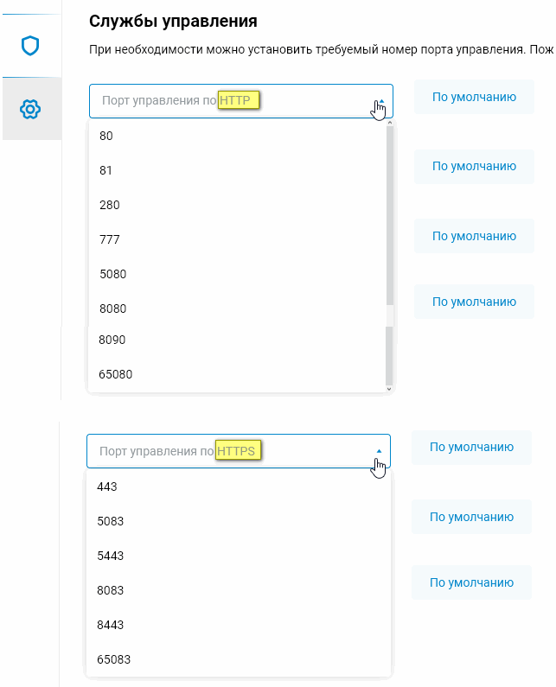Image resolution: width=556 pixels, height=687 pixels.
Task: Click the HTTP management port field
Action: (x=240, y=101)
